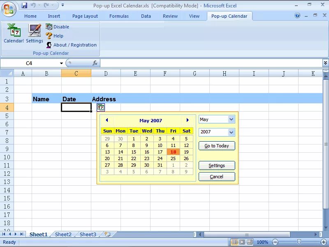Switch to Page Break Preview icon
The image size is (329, 247).
tap(250, 242)
